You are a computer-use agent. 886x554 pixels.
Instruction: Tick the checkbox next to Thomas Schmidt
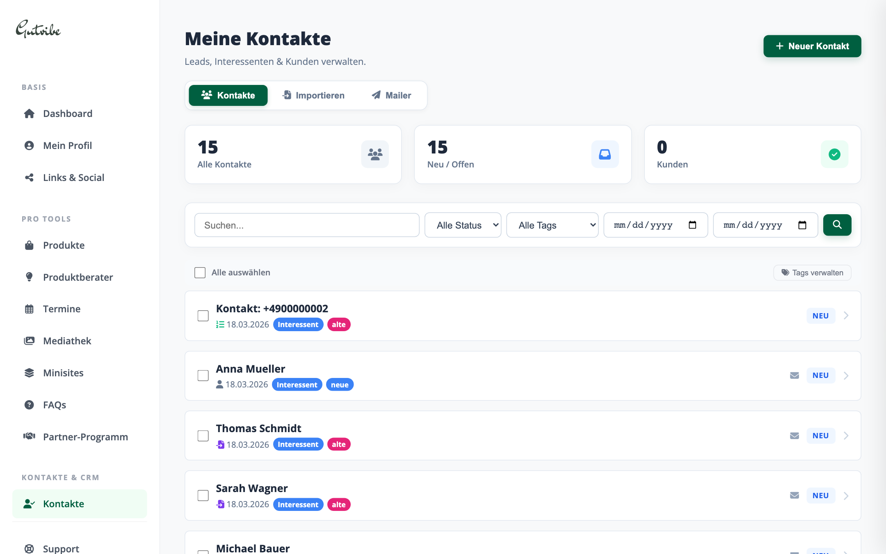pyautogui.click(x=203, y=435)
